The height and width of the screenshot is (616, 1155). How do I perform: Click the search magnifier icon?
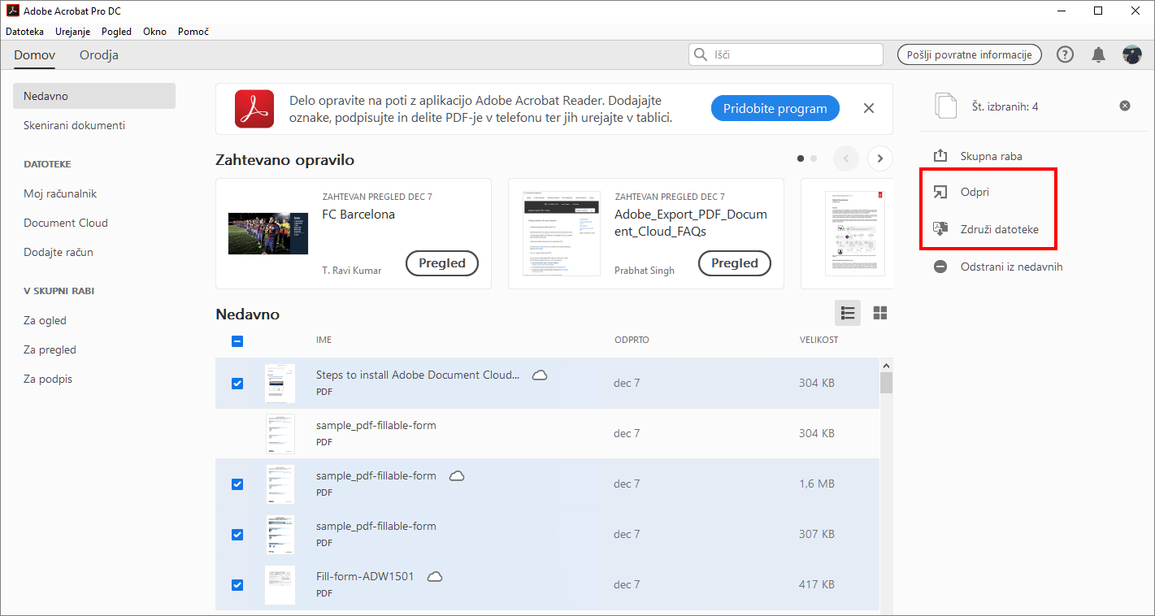700,55
